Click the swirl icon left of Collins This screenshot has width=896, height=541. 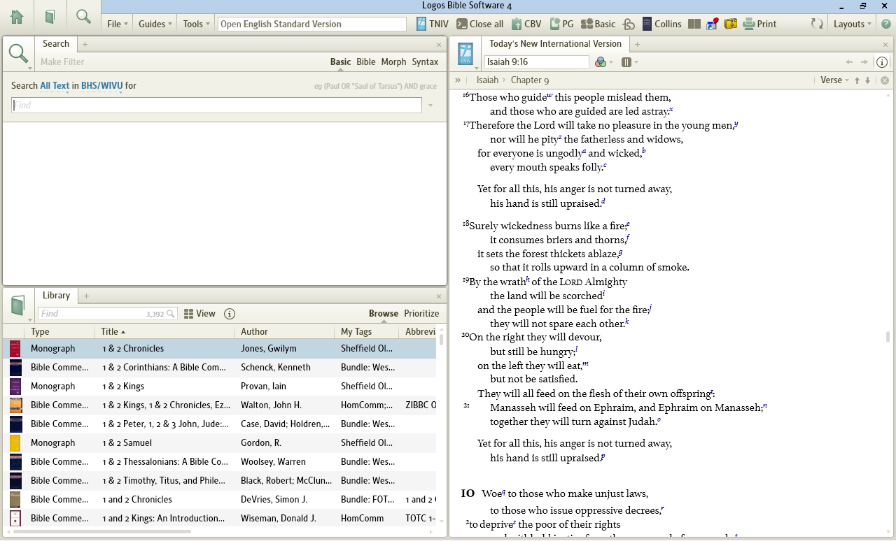coord(629,24)
